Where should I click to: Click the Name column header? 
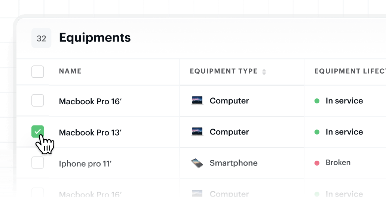click(x=70, y=71)
